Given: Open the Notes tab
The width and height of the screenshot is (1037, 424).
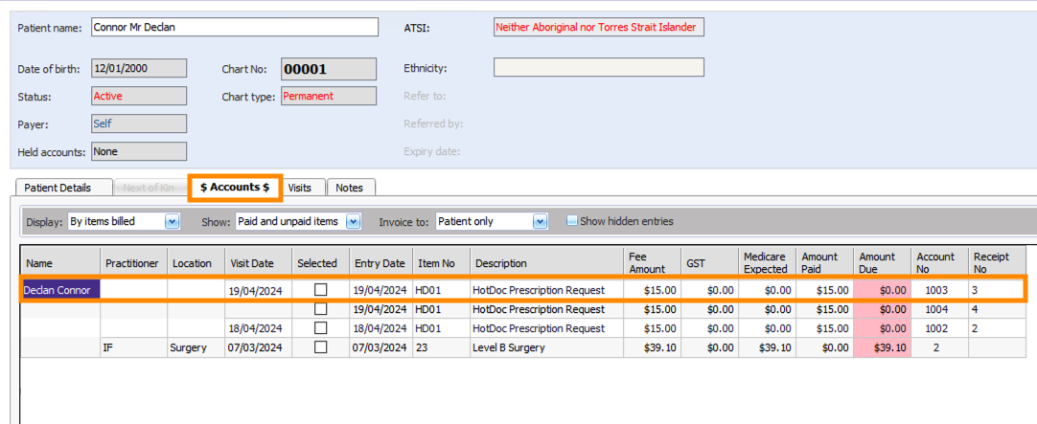Looking at the screenshot, I should point(349,188).
